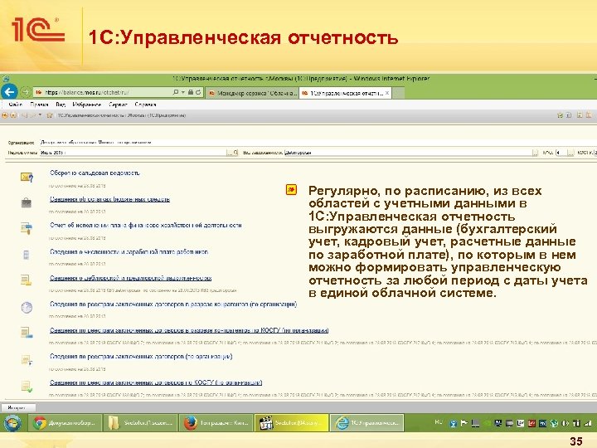Click the lock security icon in address bar
Image resolution: width=597 pixels, height=448 pixels.
point(191,92)
